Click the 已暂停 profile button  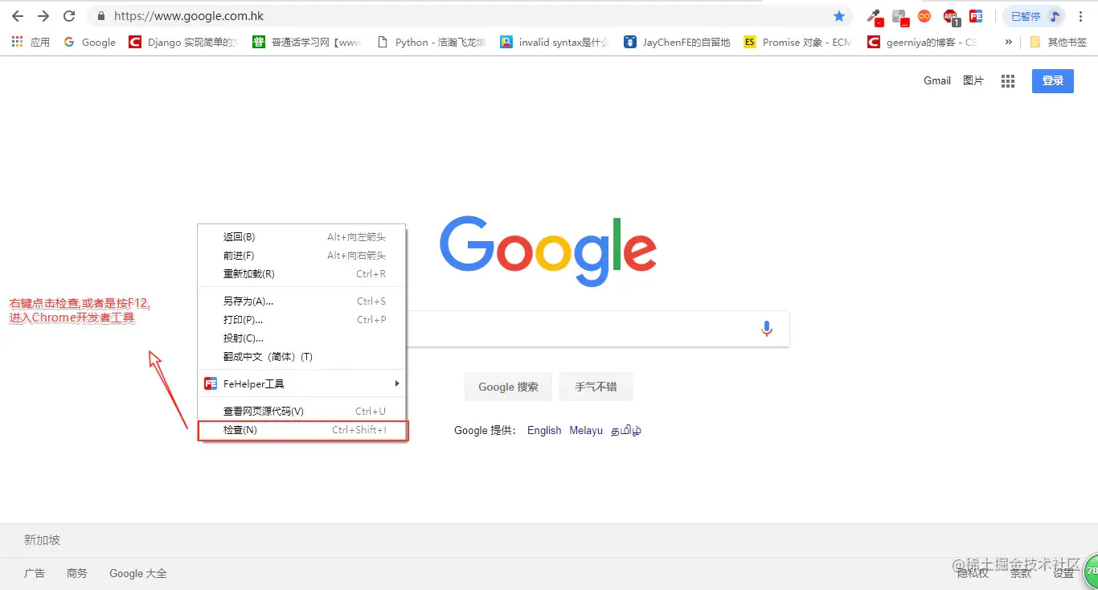pyautogui.click(x=1034, y=16)
